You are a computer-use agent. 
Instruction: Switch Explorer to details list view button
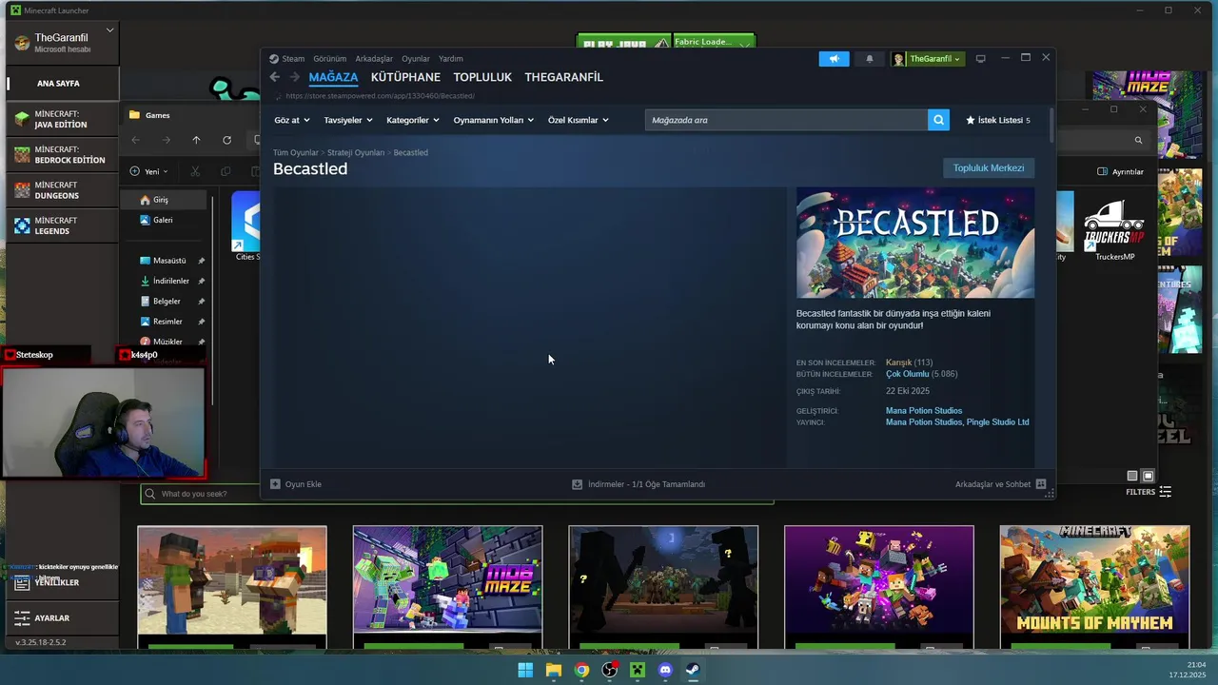[1132, 476]
